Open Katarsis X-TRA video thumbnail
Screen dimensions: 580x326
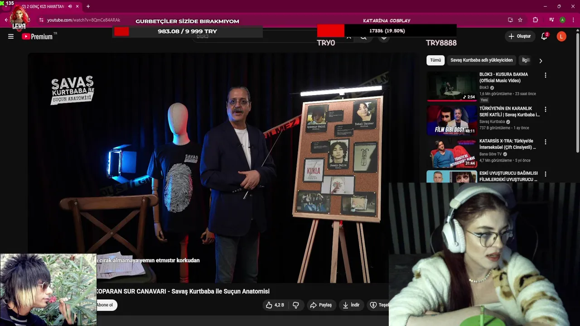[451, 153]
